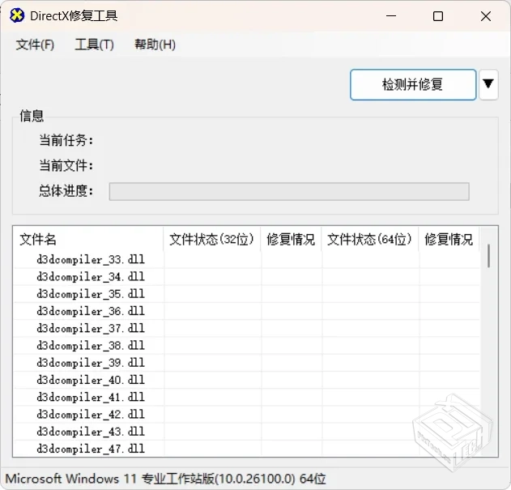Minimize the DirectX修复工具 window

tap(391, 16)
